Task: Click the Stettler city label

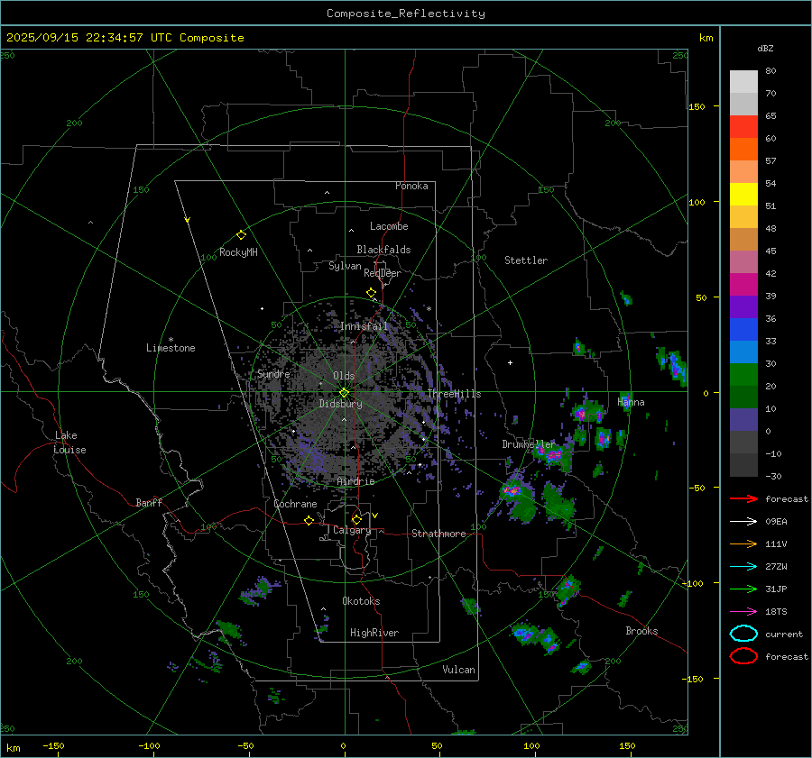Action: 526,260
